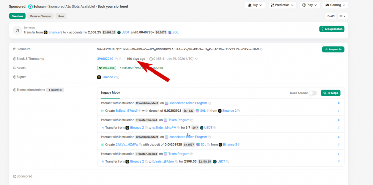Click the help icon next to Signer
This screenshot has height=185, width=373.
[x=14, y=77]
